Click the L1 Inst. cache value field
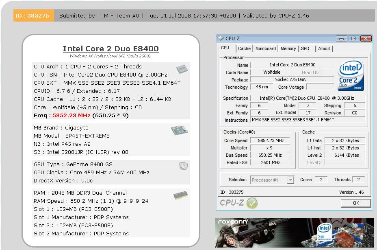 coord(345,148)
